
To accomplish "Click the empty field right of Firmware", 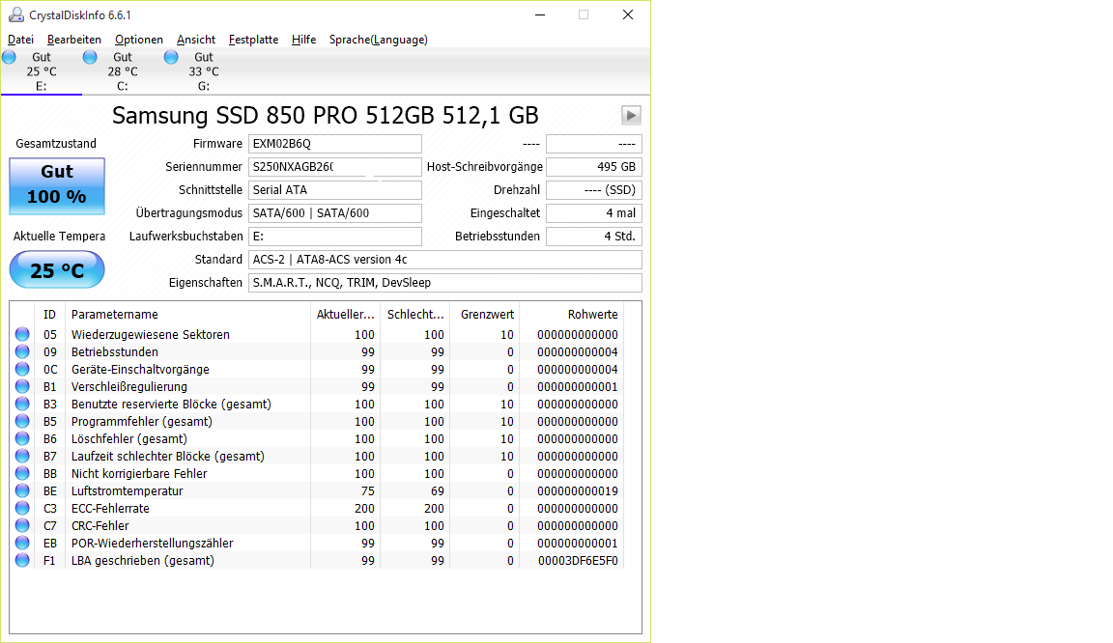I will [x=594, y=144].
